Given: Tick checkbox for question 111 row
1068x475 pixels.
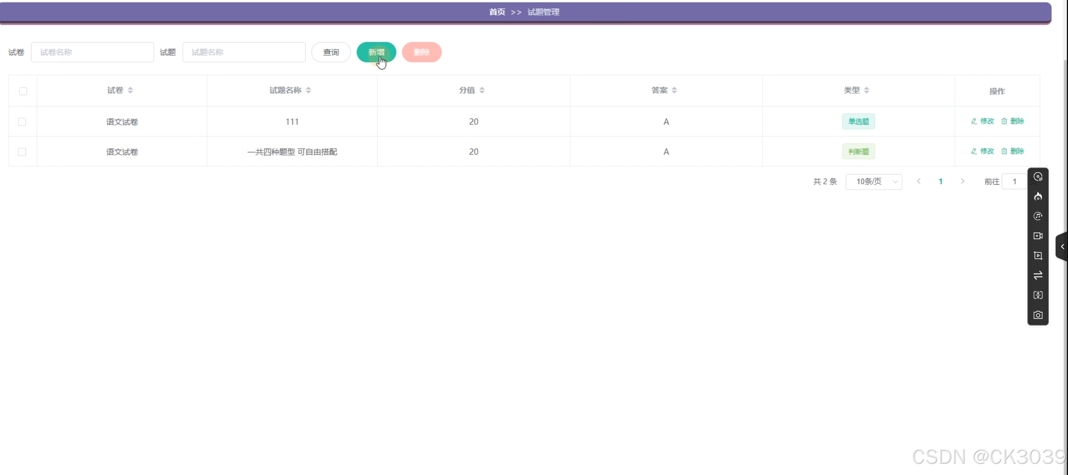Looking at the screenshot, I should (x=23, y=122).
